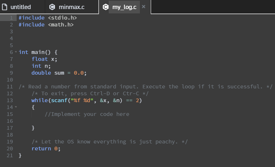Click line number 1 in the gutter
This screenshot has width=275, height=167.
pyautogui.click(x=11, y=18)
